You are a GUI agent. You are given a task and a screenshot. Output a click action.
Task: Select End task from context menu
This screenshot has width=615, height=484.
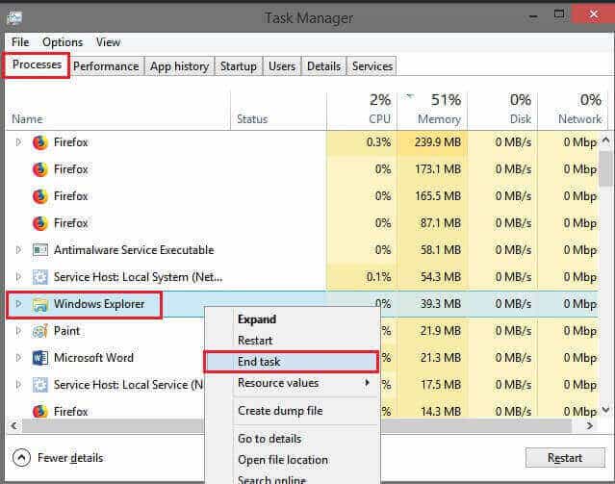(x=292, y=362)
